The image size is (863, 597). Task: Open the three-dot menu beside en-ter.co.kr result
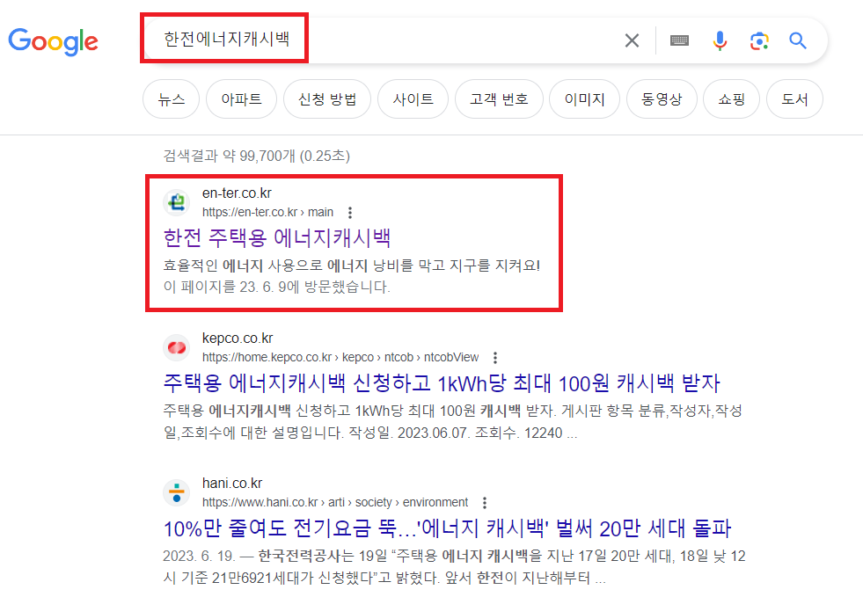pos(349,212)
